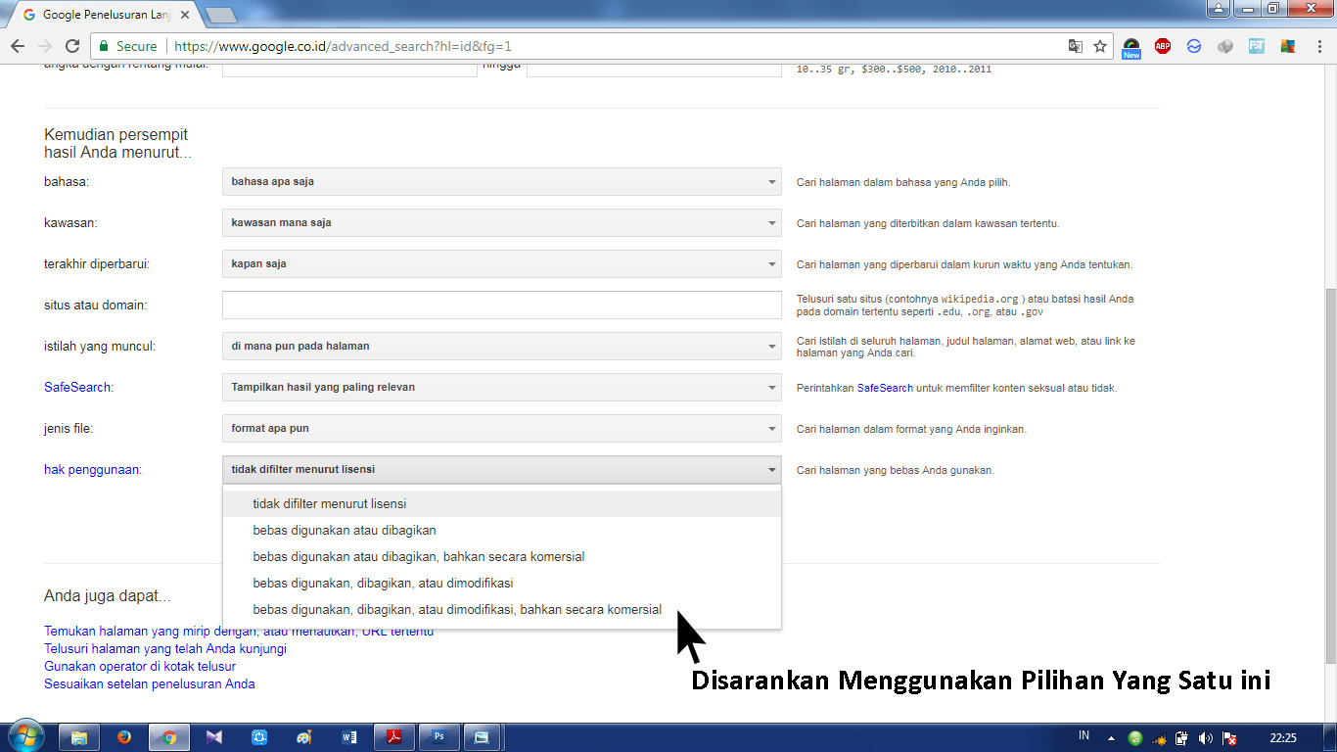Open the Chrome three-dot menu
This screenshot has width=1337, height=752.
1317,46
